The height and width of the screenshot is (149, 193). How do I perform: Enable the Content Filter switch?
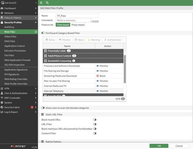click(95, 133)
